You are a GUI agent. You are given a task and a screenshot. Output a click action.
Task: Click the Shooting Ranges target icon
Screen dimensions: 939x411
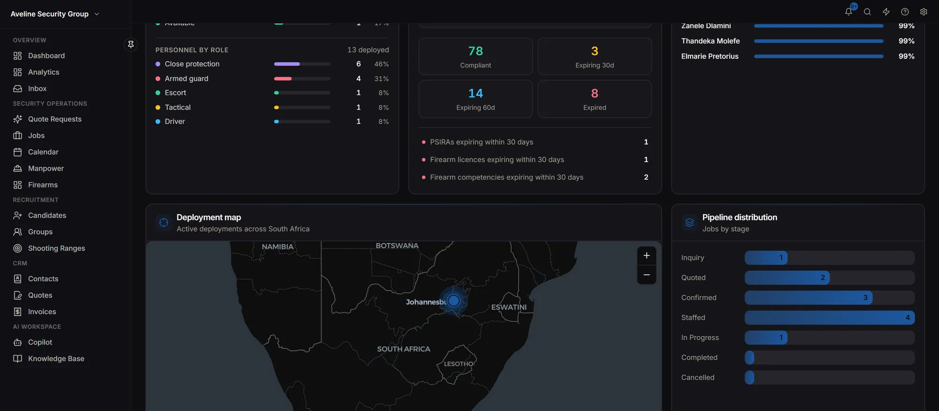pyautogui.click(x=18, y=248)
